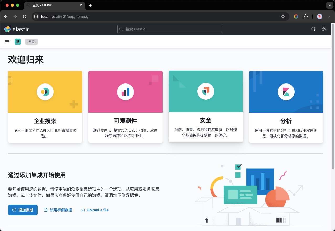
Task: Click the teal 默 space avatar
Action: 18,41
